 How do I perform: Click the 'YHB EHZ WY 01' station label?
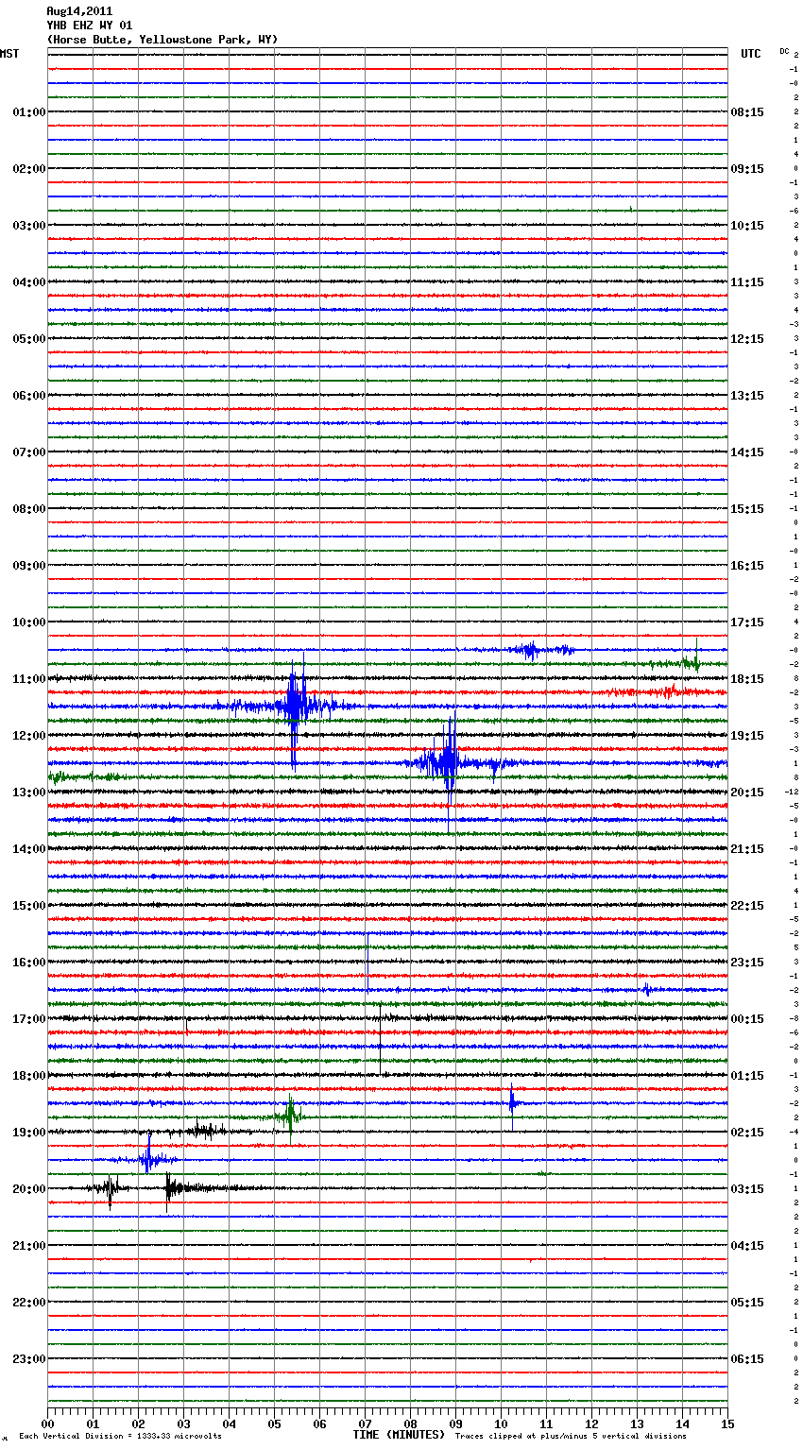[x=90, y=26]
